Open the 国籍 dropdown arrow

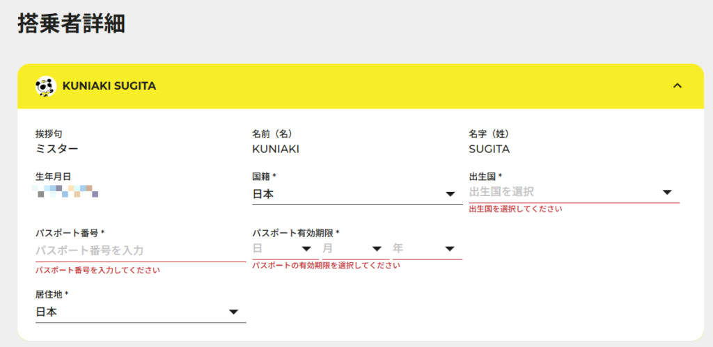pos(450,194)
